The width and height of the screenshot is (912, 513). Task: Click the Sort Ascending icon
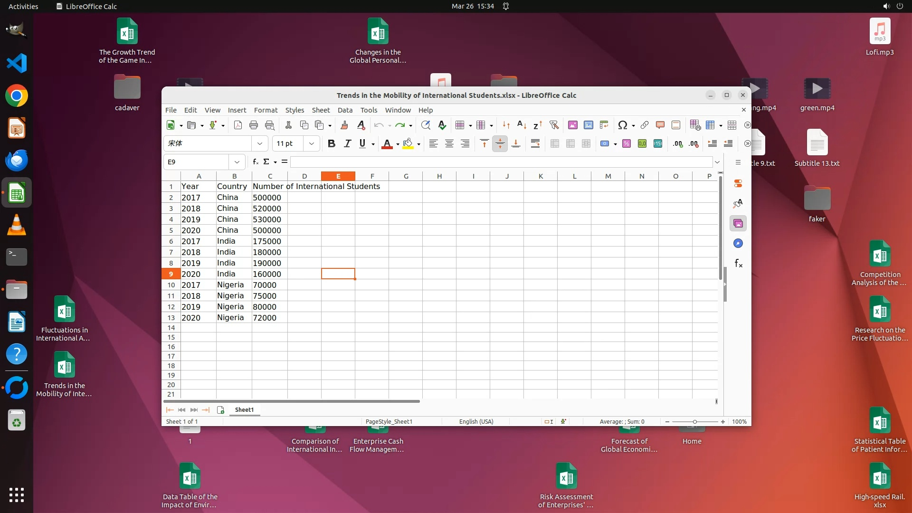(x=521, y=125)
